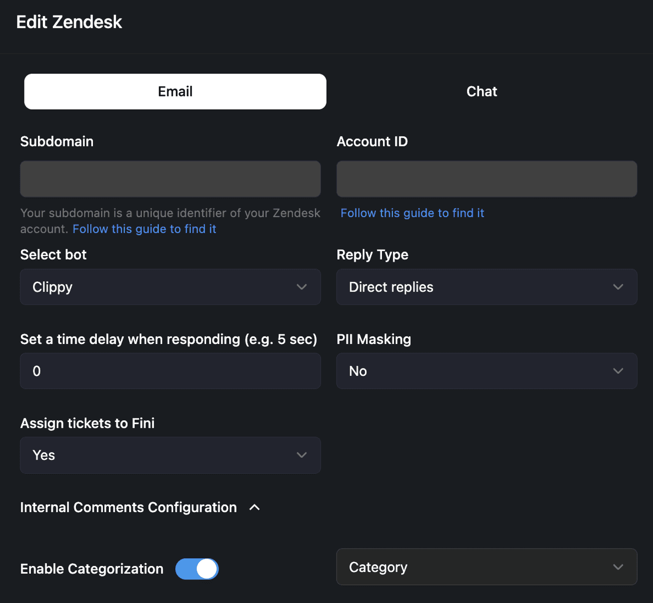Open the Reply Type dropdown
This screenshot has height=603, width=653.
pyautogui.click(x=487, y=287)
